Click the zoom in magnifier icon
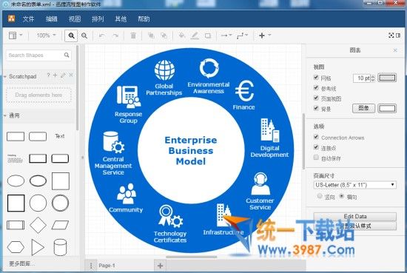This screenshot has height=273, width=407. pos(71,36)
